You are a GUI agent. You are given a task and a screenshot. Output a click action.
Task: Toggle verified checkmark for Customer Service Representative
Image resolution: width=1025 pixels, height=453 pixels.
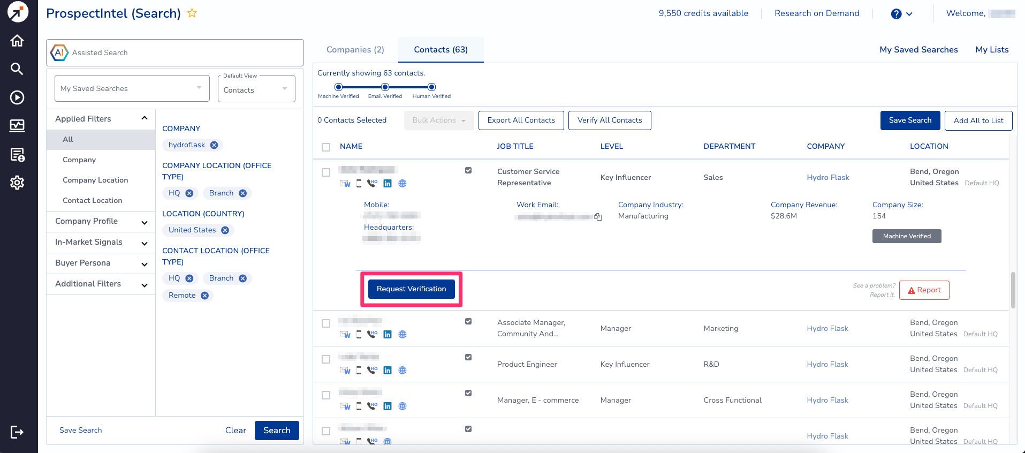pyautogui.click(x=468, y=170)
